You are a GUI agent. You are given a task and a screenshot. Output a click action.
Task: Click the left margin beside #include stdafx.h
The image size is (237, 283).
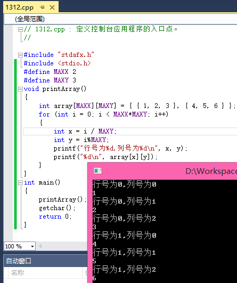(x=9, y=55)
